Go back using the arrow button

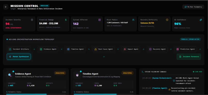6,7
